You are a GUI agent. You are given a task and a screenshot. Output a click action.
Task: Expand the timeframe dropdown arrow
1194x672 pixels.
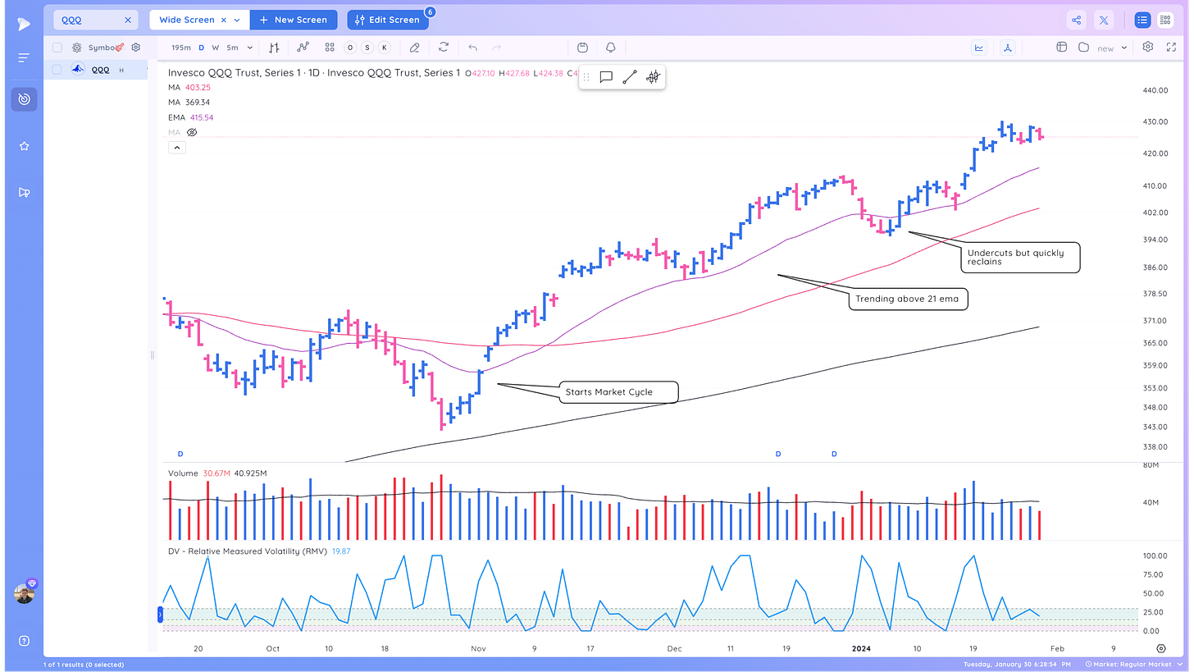[250, 48]
